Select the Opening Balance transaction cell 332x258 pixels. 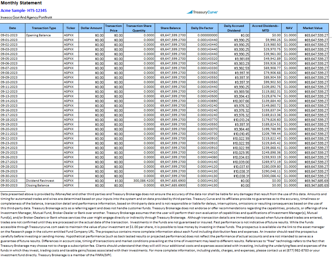coord(44,35)
